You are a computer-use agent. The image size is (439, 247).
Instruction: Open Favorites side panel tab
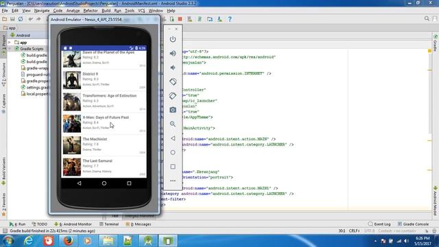point(3,204)
